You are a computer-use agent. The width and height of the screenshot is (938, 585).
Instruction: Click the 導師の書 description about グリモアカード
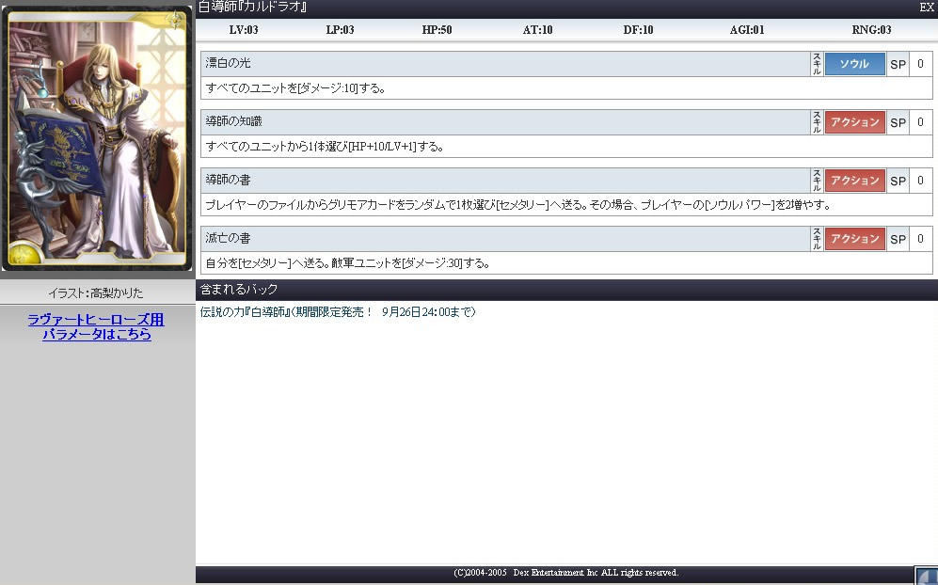pos(518,205)
